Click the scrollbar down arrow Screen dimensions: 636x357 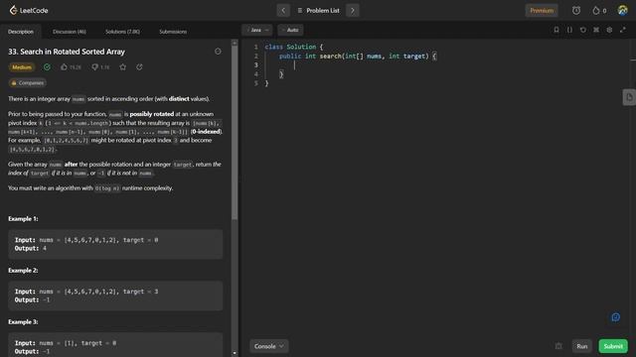[235, 353]
